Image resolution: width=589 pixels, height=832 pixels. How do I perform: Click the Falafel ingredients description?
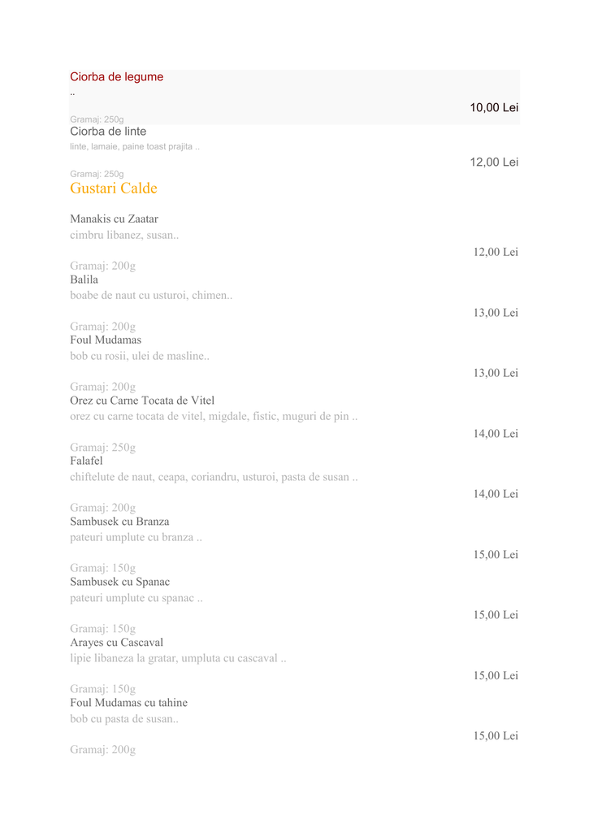pos(214,478)
